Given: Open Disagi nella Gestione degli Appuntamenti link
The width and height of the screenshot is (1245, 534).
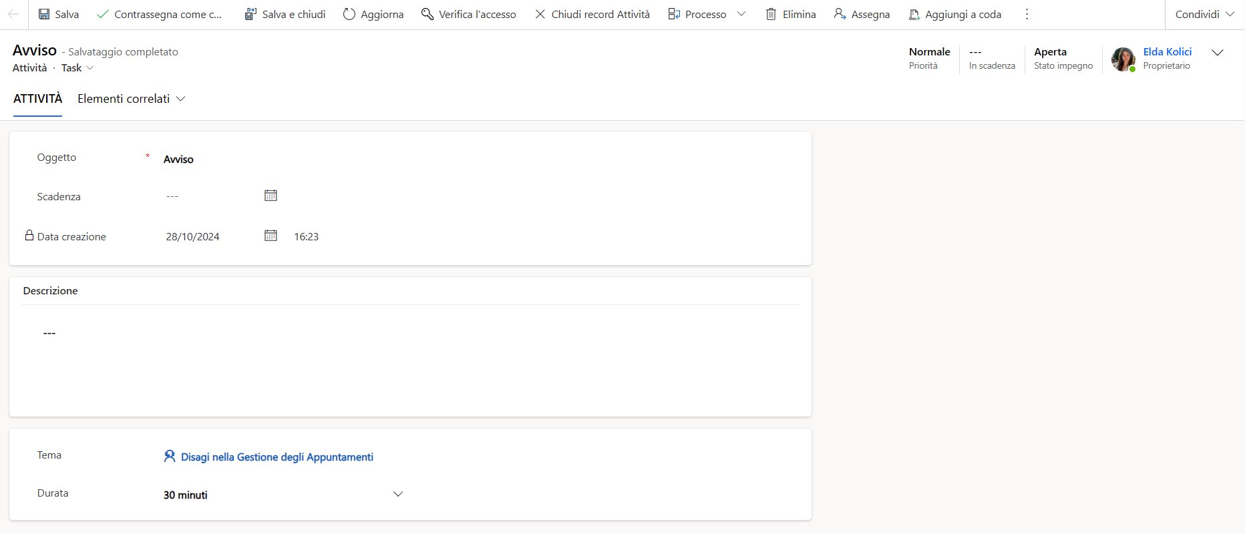Looking at the screenshot, I should (277, 457).
